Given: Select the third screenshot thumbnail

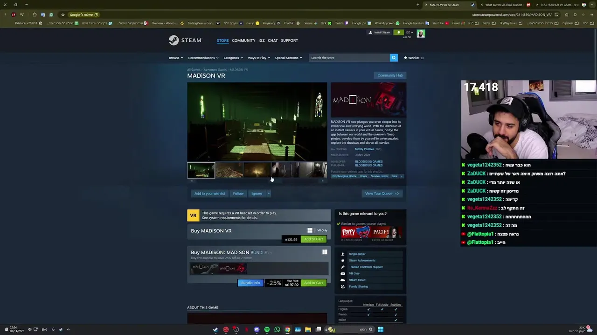Looking at the screenshot, I should [257, 170].
